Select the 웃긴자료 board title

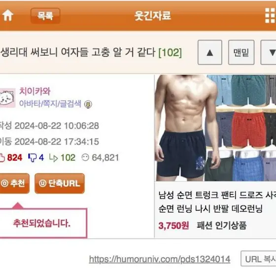click(x=153, y=16)
